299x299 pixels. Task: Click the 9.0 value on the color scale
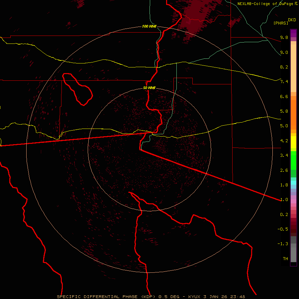pyautogui.click(x=284, y=52)
